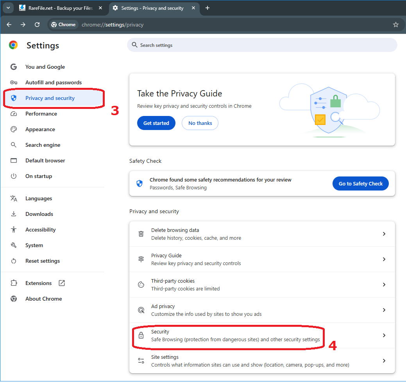Click the Extensions external link icon
The image size is (406, 383).
[62, 283]
